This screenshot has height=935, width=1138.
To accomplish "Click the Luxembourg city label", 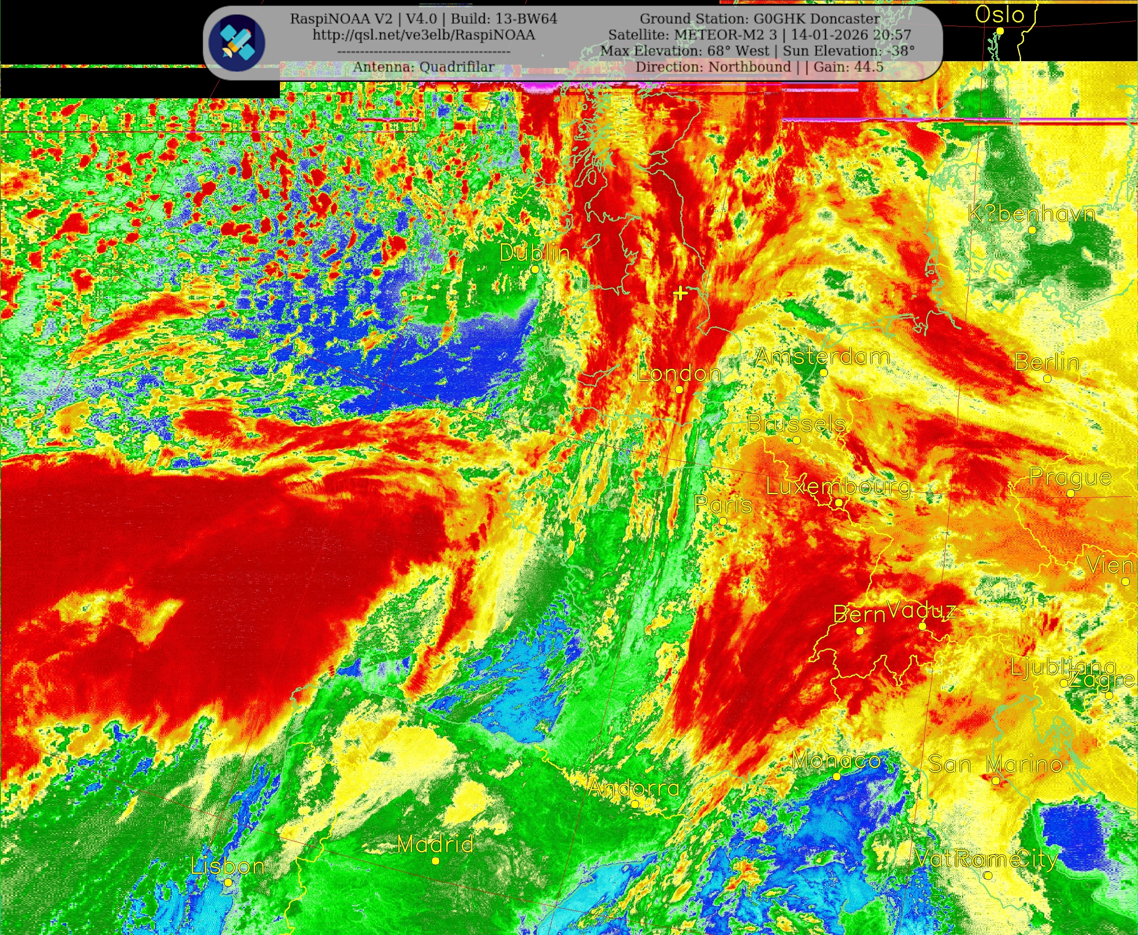I will (x=839, y=487).
